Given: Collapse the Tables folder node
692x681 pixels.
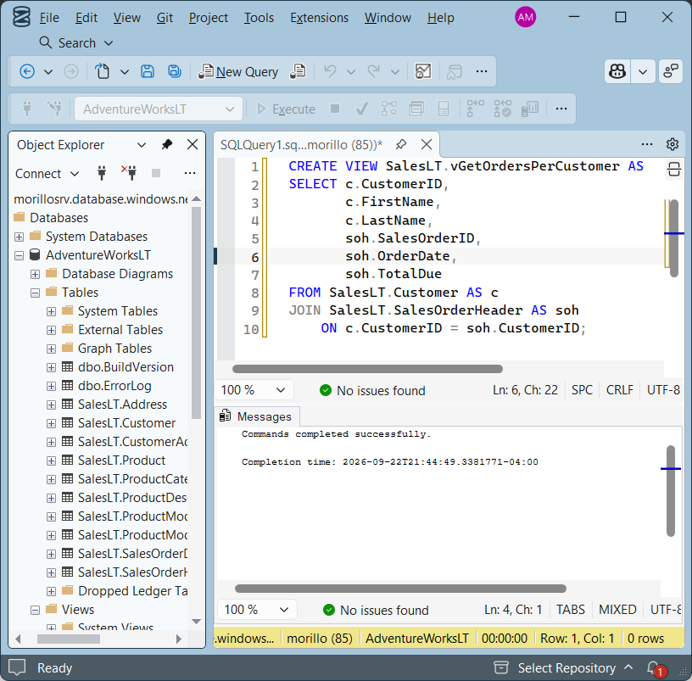Looking at the screenshot, I should 35,293.
